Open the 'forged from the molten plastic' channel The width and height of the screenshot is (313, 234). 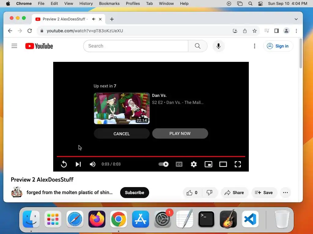coord(69,193)
